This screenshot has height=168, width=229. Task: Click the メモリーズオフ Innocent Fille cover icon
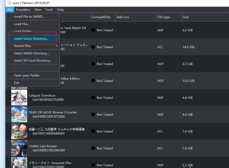tap(19, 162)
